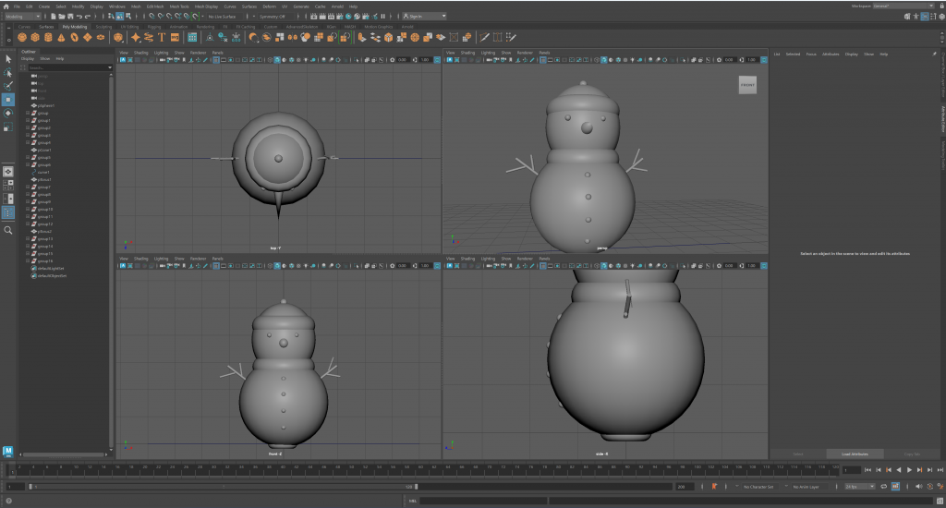Create a polygon sphere from the shelf
The width and height of the screenshot is (946, 508).
tap(22, 38)
